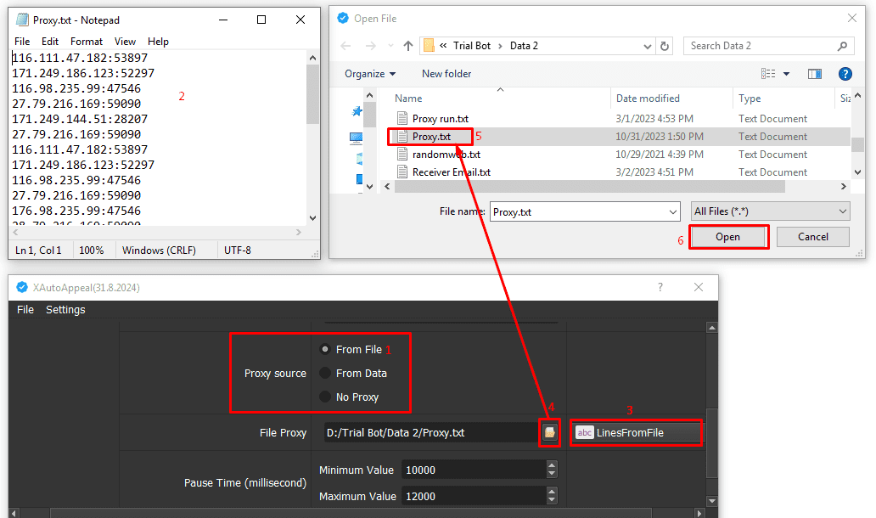Viewport: 876px width, 518px height.
Task: Decrease the Maximum Value pause time
Action: click(552, 500)
